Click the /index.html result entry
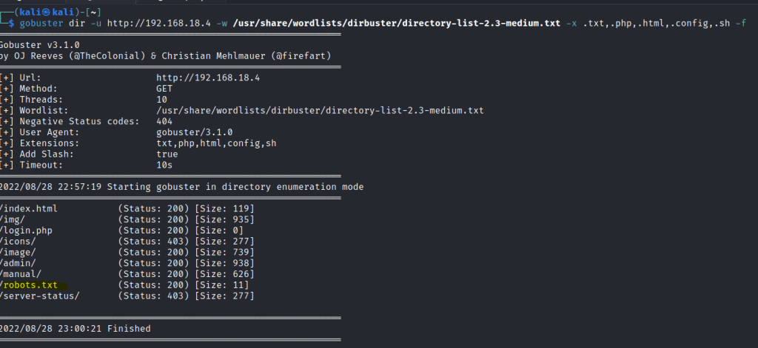The width and height of the screenshot is (758, 348). (x=30, y=208)
